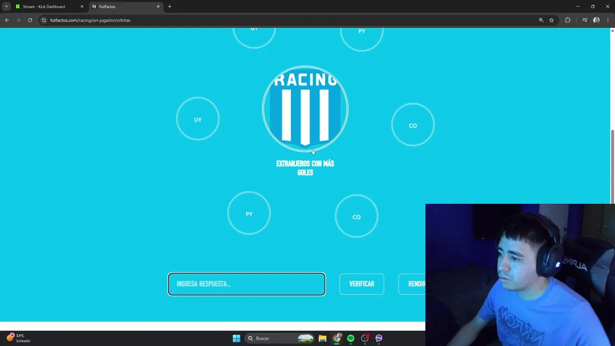The width and height of the screenshot is (615, 346).
Task: Click the address bar URL
Action: (90, 20)
